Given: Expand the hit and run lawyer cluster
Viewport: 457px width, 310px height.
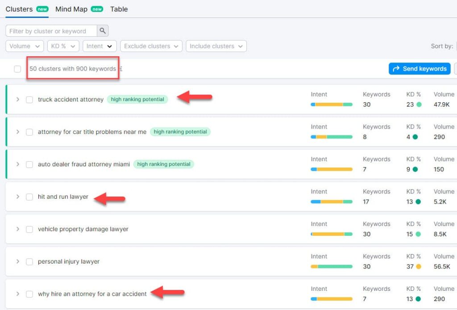Looking at the screenshot, I should (x=18, y=197).
